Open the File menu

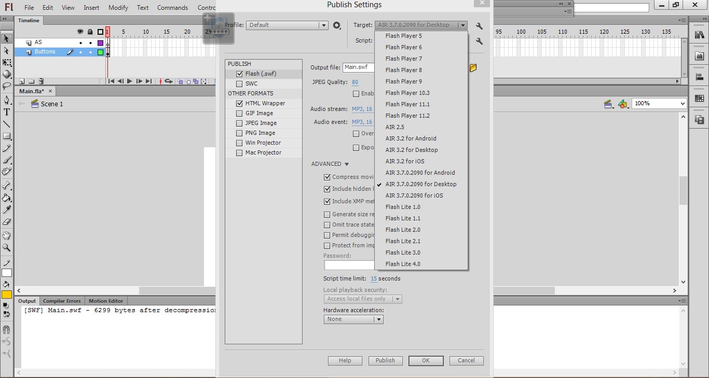pyautogui.click(x=29, y=8)
